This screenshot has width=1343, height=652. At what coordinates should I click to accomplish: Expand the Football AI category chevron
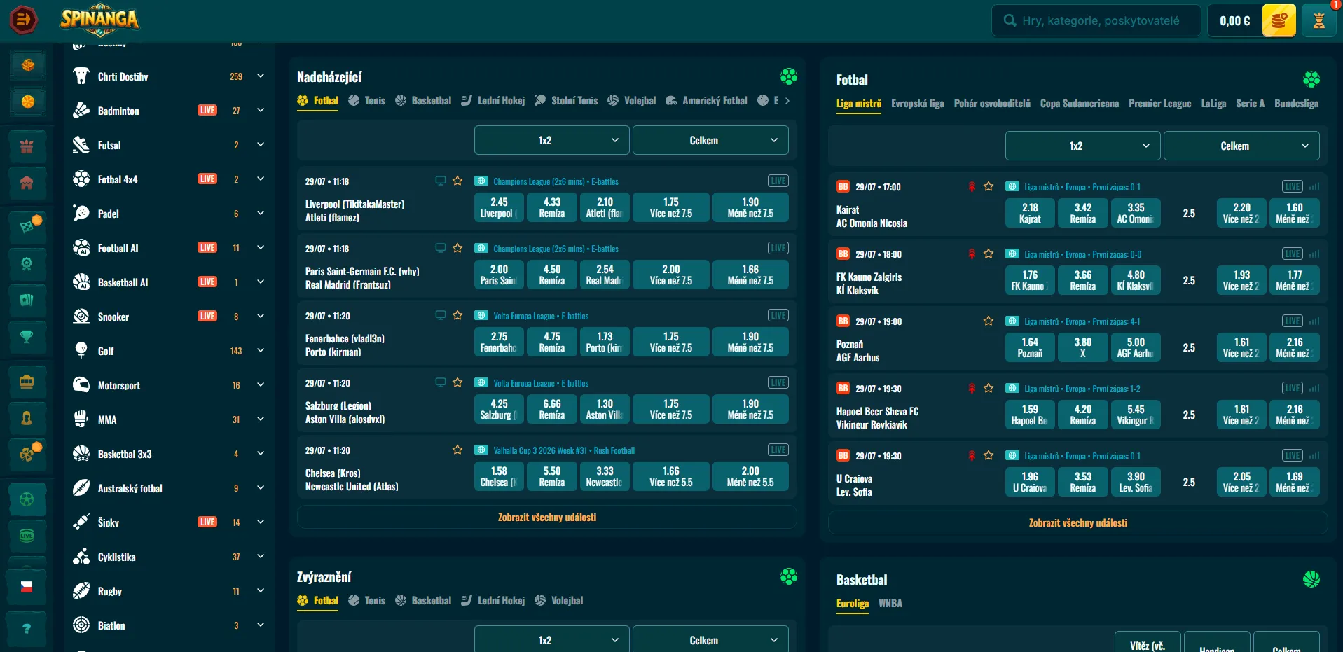[x=261, y=247]
